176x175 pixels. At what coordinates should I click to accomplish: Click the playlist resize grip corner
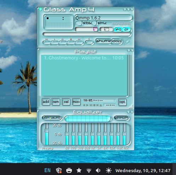[x=131, y=106]
